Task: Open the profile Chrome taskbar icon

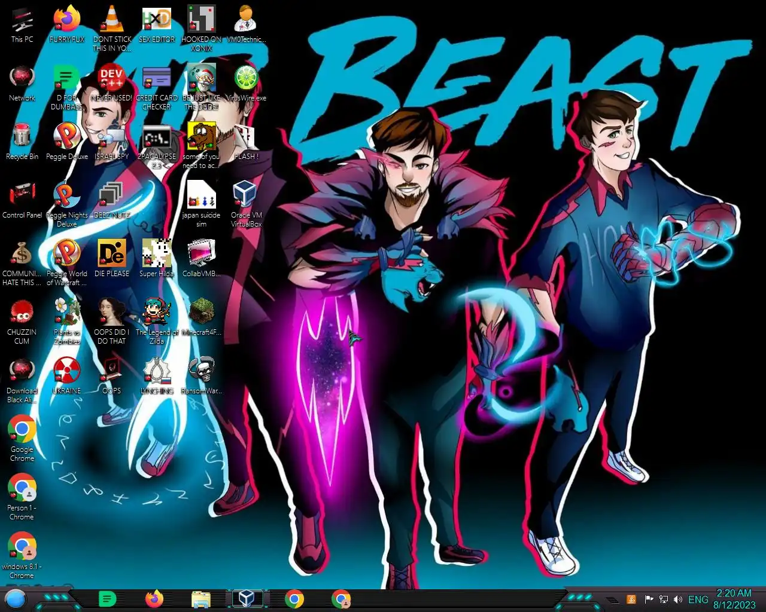Action: pos(341,599)
